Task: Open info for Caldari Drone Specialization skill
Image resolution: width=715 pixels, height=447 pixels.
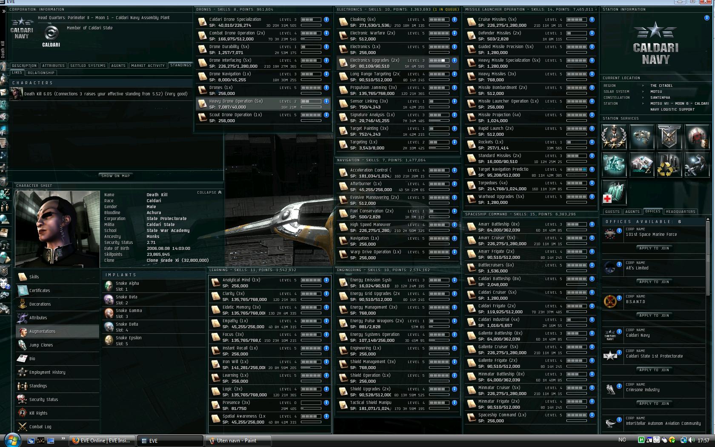Action: (x=326, y=20)
